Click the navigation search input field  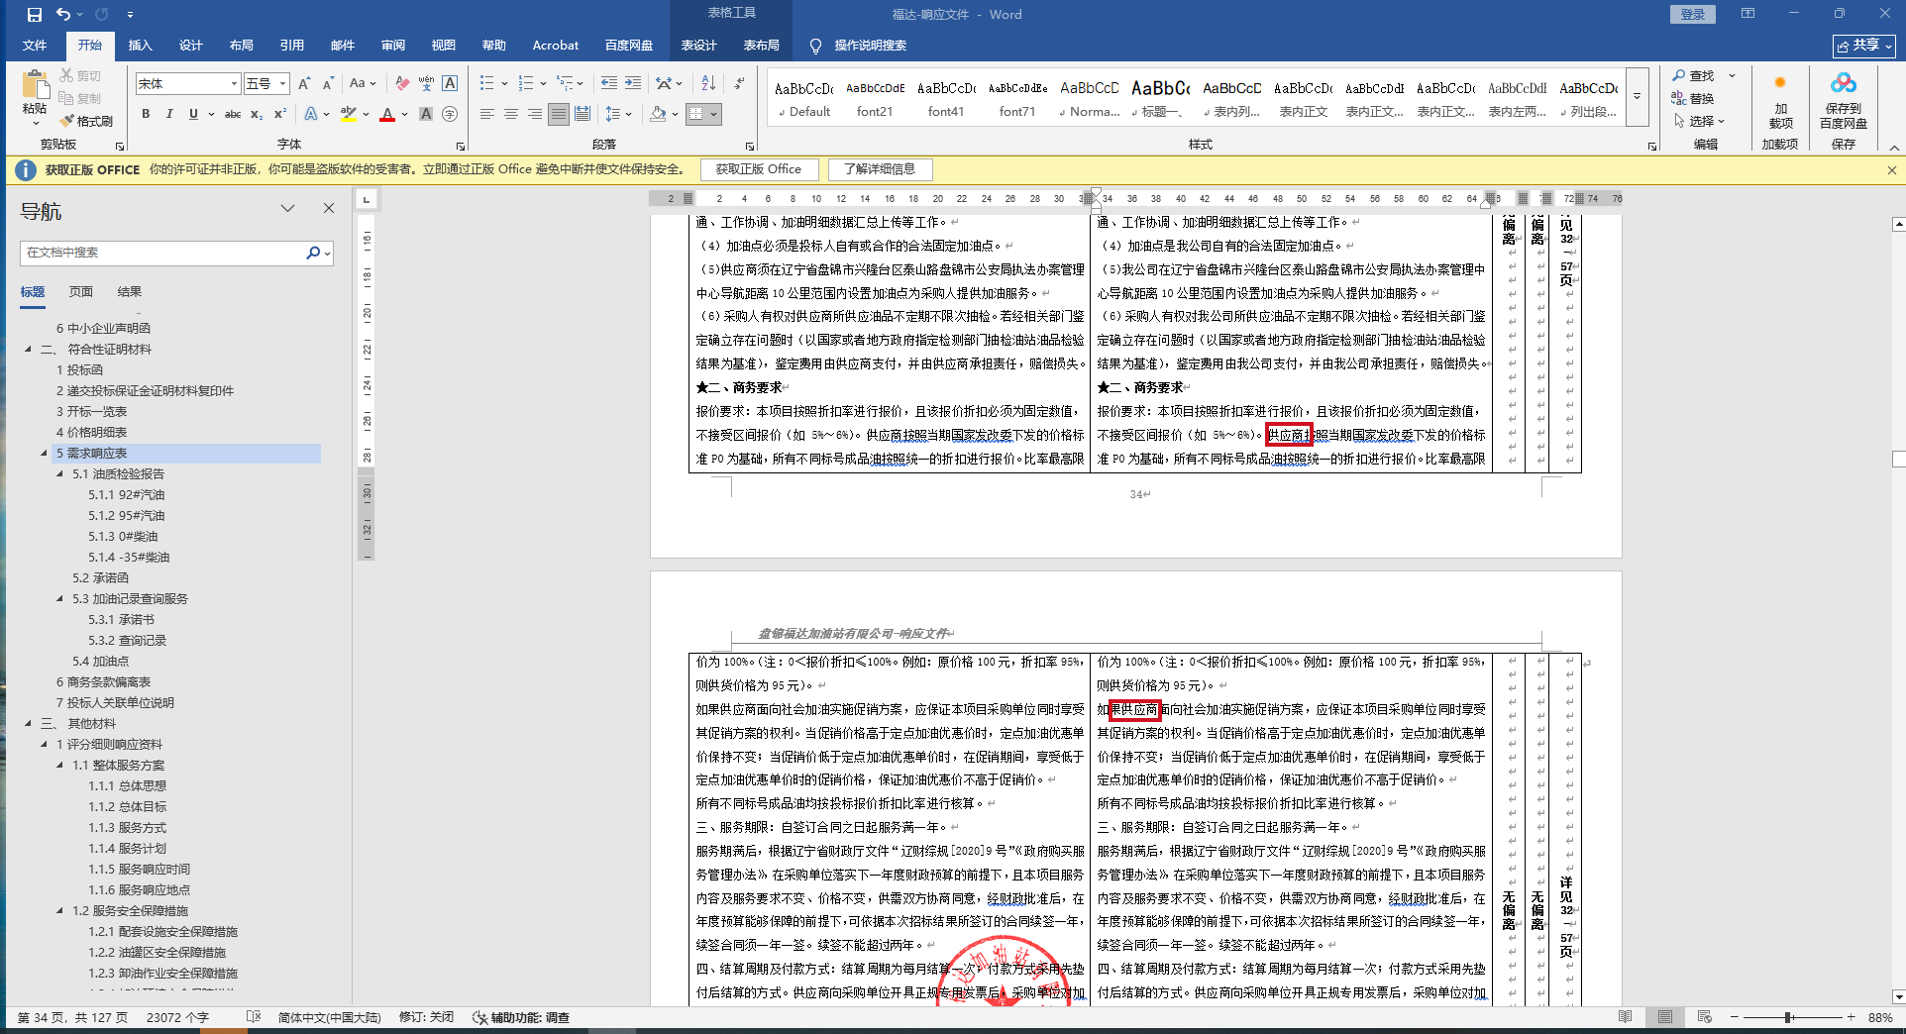pos(163,253)
